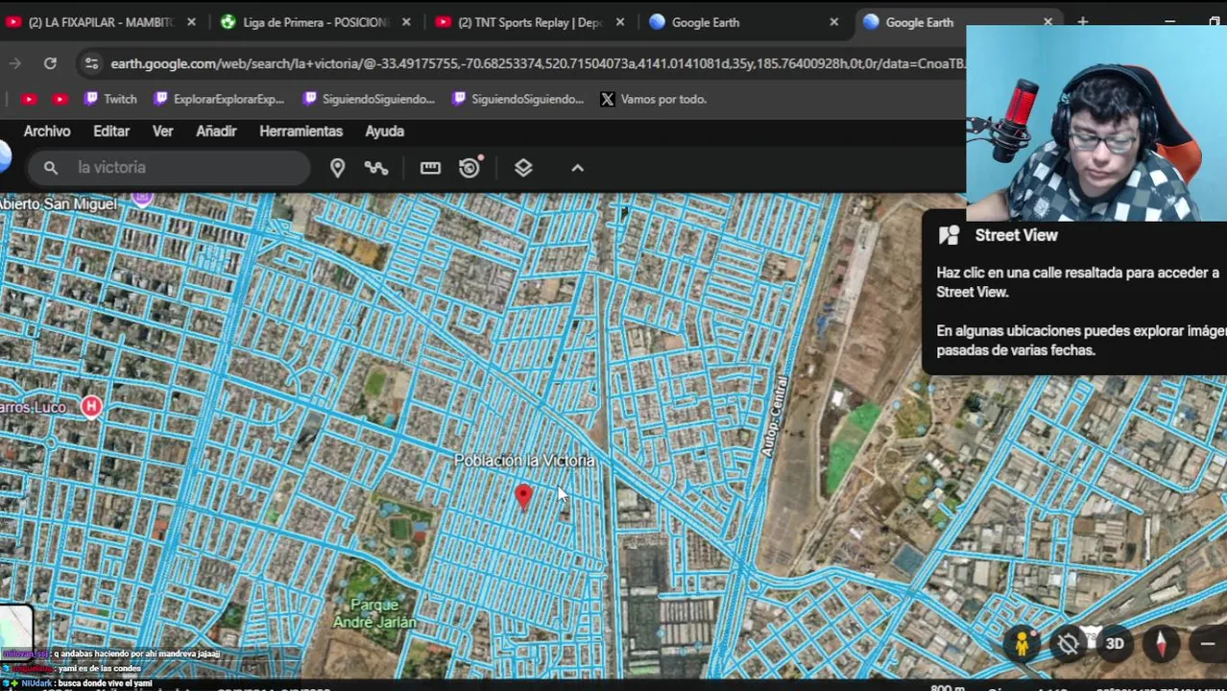Open the Editar menu
Viewport: 1227px width, 691px height.
[x=111, y=131]
